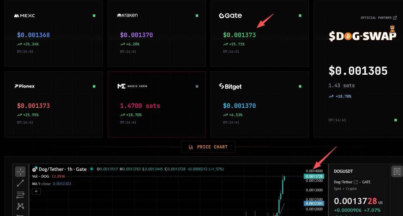The image size is (403, 216).
Task: Click the Dog/Tether symbol logo in chart
Action: tap(35, 169)
